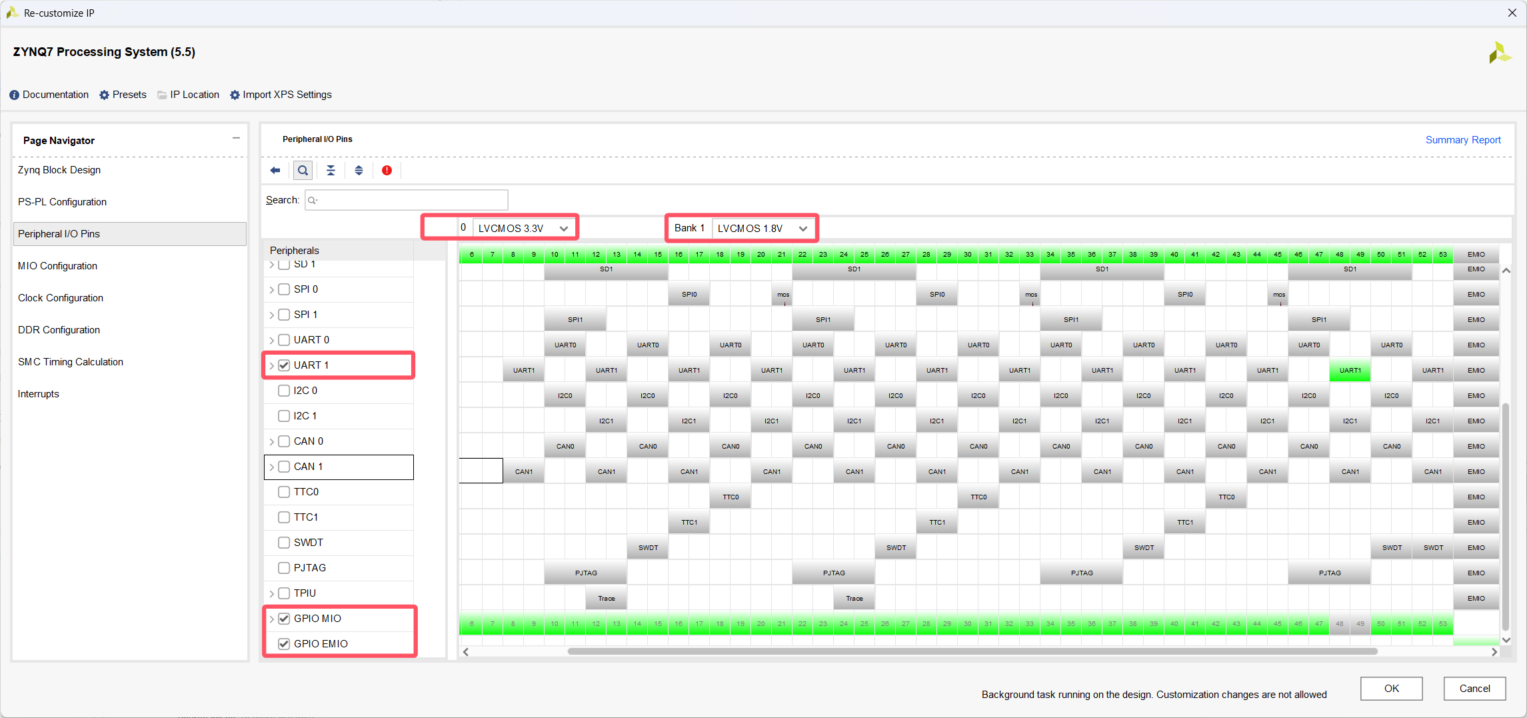The height and width of the screenshot is (718, 1527).
Task: Close the Re-customize IP dialog
Action: 1512,13
